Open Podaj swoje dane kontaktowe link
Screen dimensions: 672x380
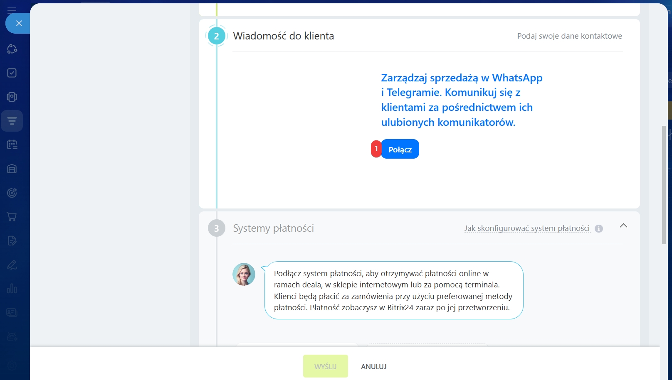[569, 36]
